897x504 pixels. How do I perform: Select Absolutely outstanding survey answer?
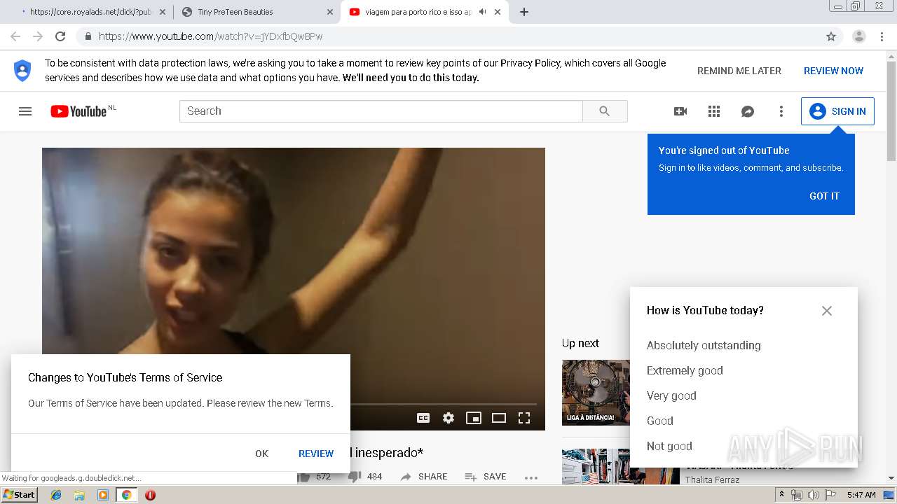pyautogui.click(x=704, y=345)
